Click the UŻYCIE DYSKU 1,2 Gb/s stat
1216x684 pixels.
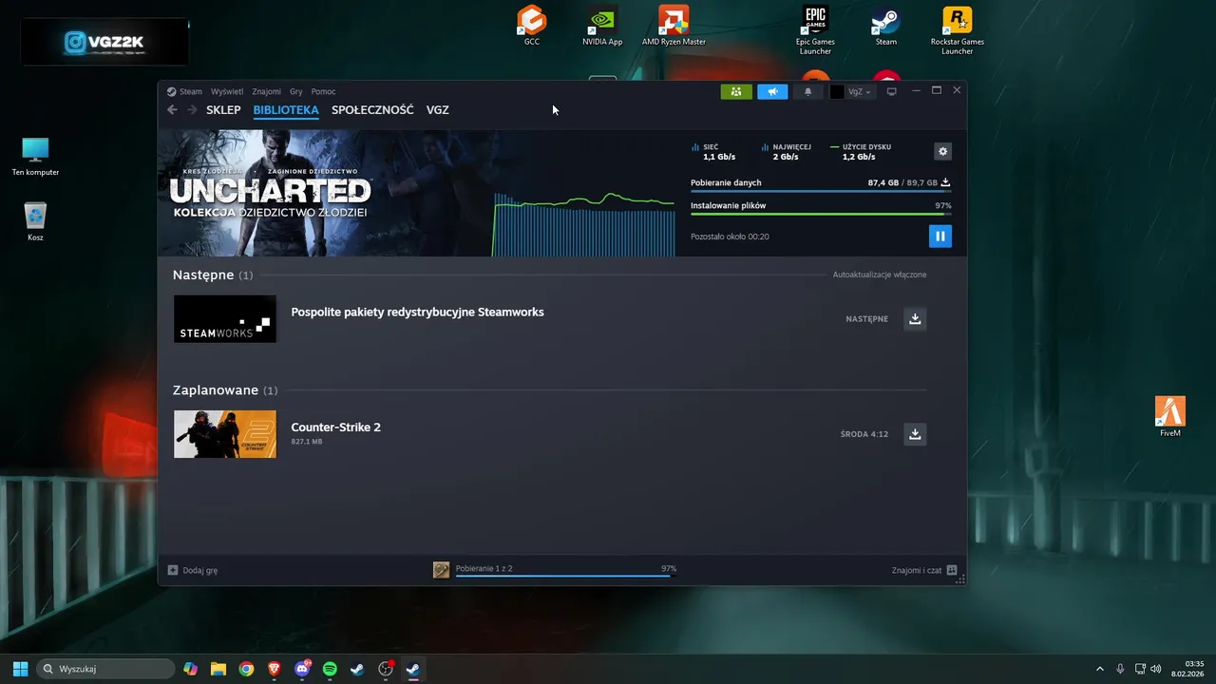(x=861, y=152)
